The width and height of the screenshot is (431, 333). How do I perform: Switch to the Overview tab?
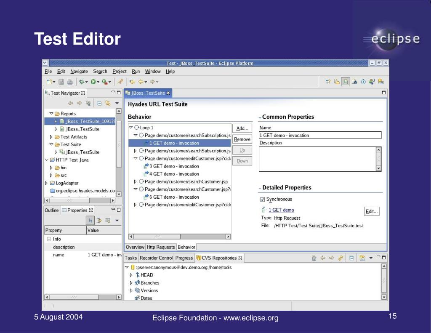(135, 247)
